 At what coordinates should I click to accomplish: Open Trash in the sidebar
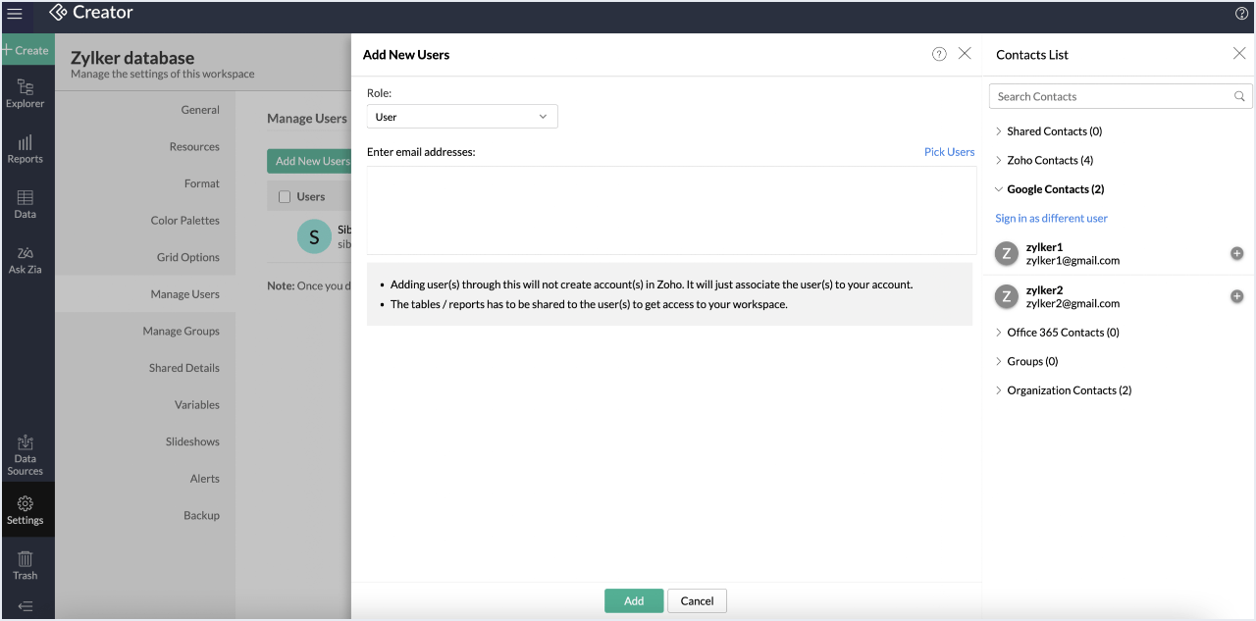coord(26,565)
